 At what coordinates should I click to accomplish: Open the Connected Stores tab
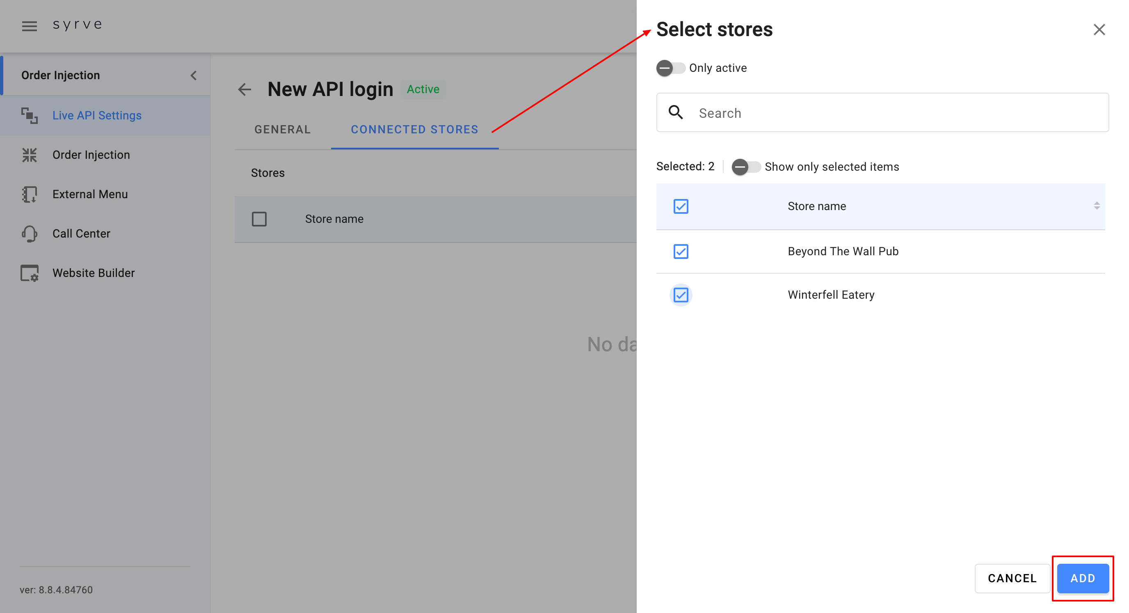tap(414, 129)
